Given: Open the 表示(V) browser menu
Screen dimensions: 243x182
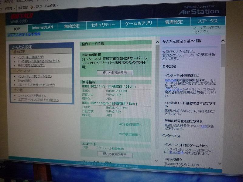Looking at the screenshot, I should click(9, 2).
